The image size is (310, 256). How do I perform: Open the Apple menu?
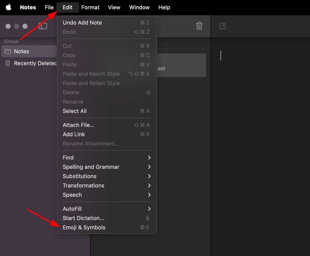8,7
